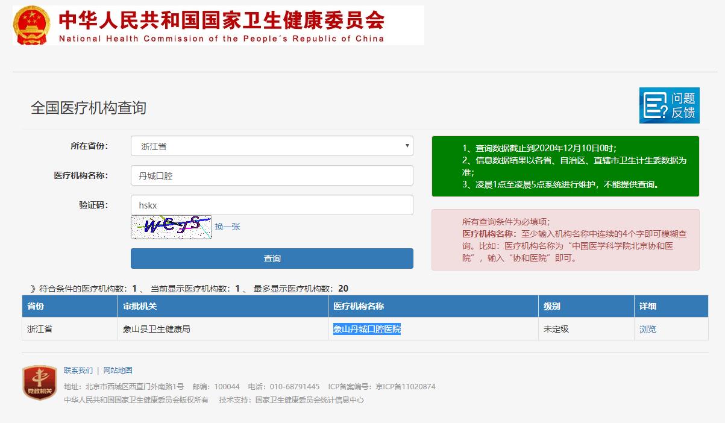Viewport: 725px width, 423px height.
Task: Click the 验证码 input containing hskx
Action: (271, 204)
